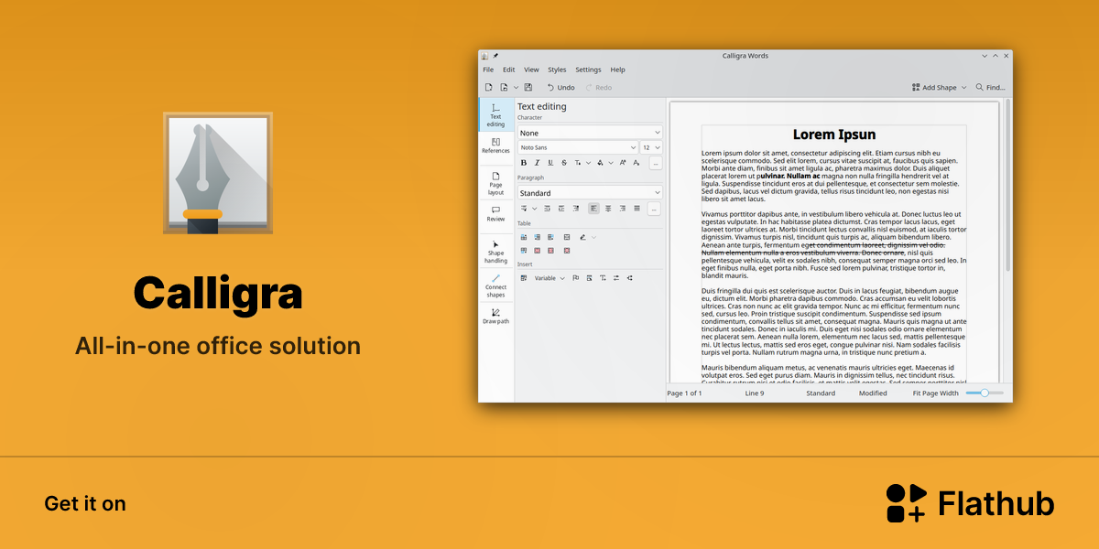Select the Draw path tool
Viewport: 1099px width, 549px height.
[495, 317]
